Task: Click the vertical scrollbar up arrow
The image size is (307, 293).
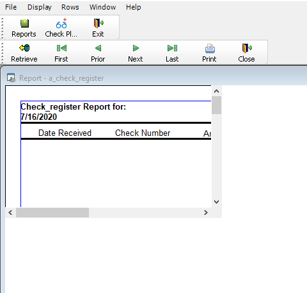Action: [x=217, y=91]
